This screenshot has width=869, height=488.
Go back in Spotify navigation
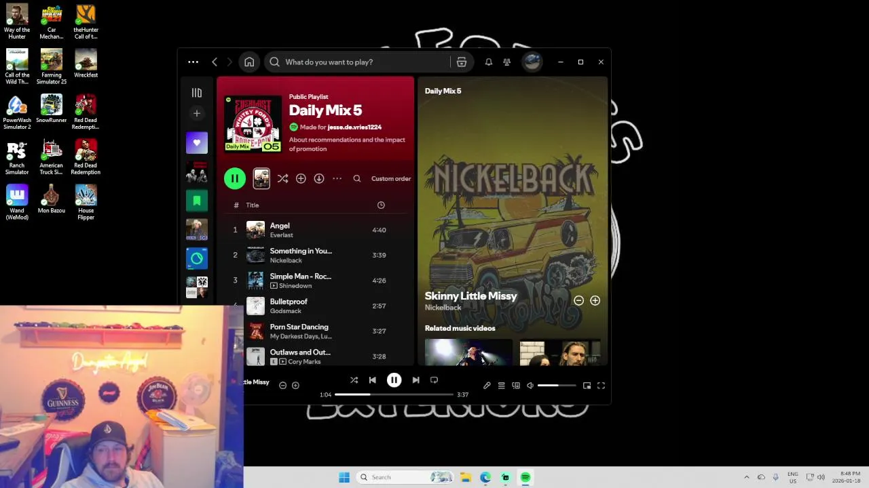point(215,62)
